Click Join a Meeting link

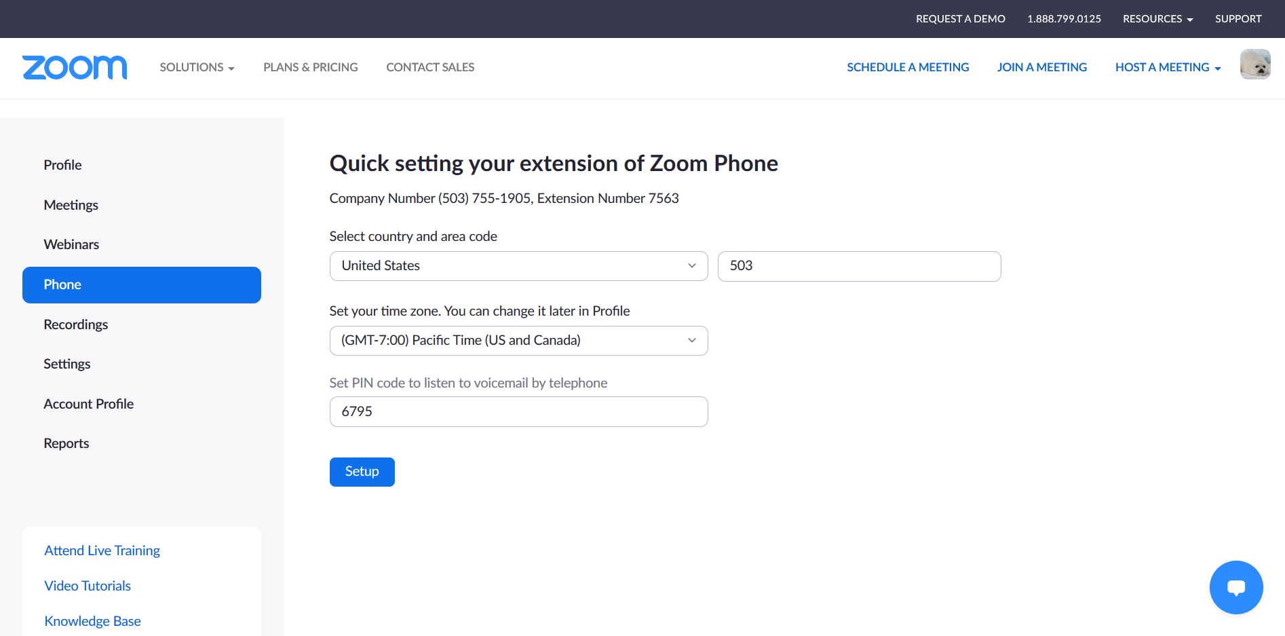1041,67
